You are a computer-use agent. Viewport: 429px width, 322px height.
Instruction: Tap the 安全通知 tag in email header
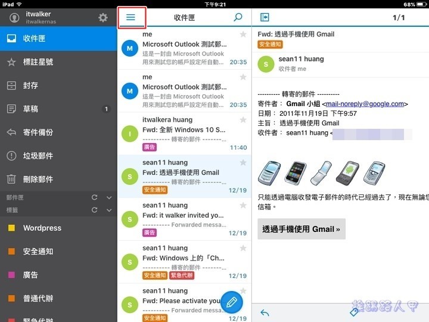(270, 44)
